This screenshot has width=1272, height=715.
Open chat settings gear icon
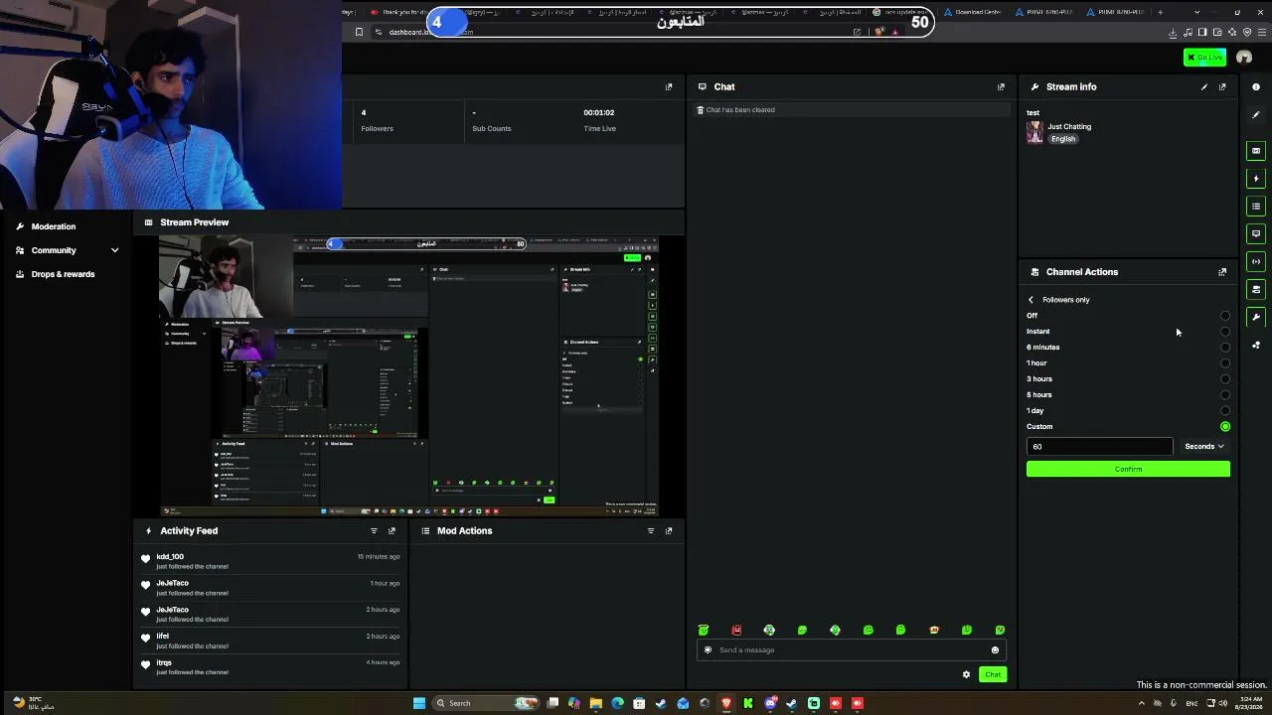(x=966, y=675)
